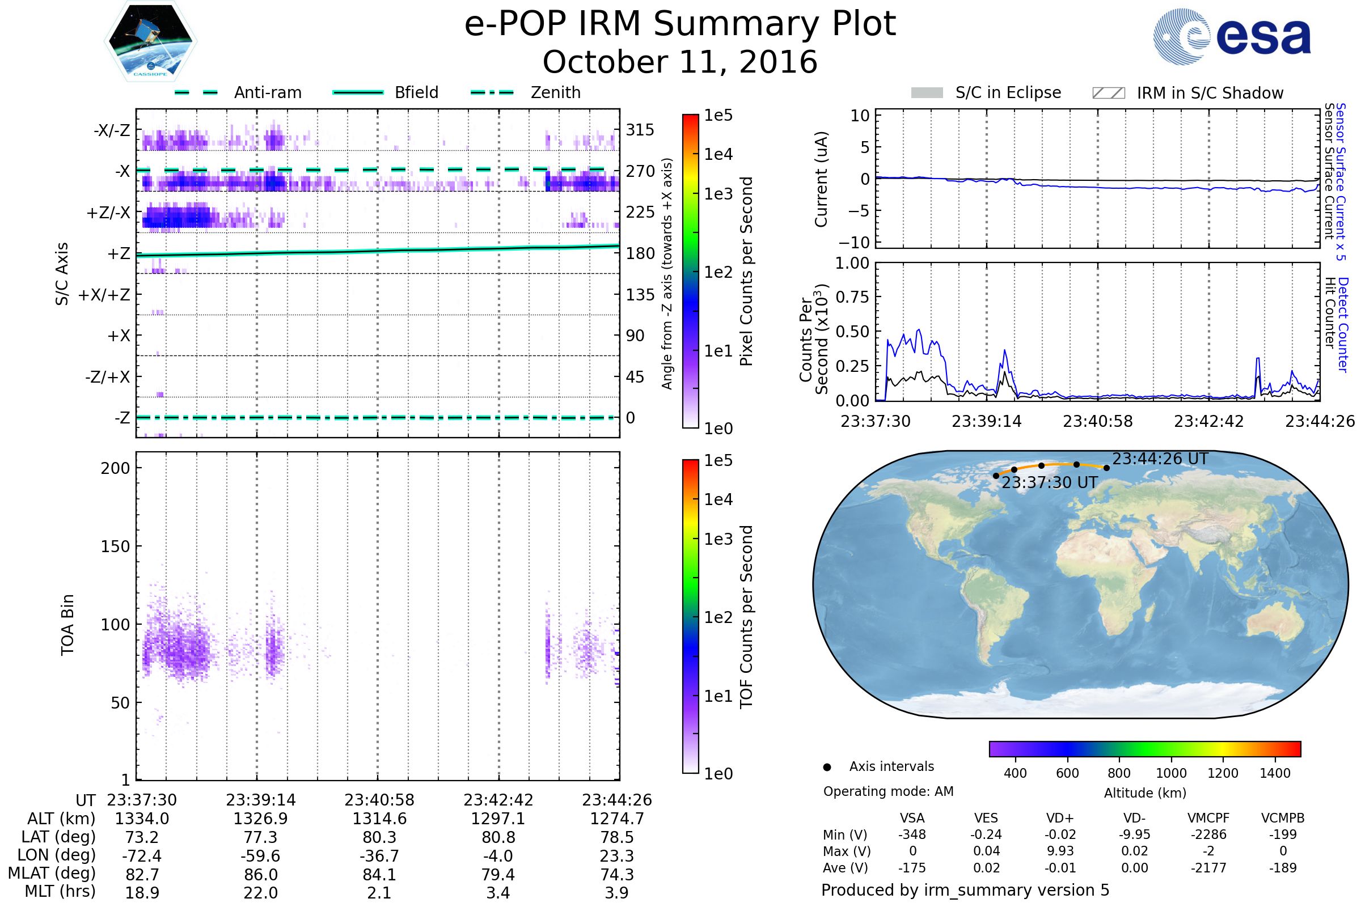This screenshot has width=1361, height=907.
Task: Click the e-POP IRM Summary Plot title
Action: [680, 24]
